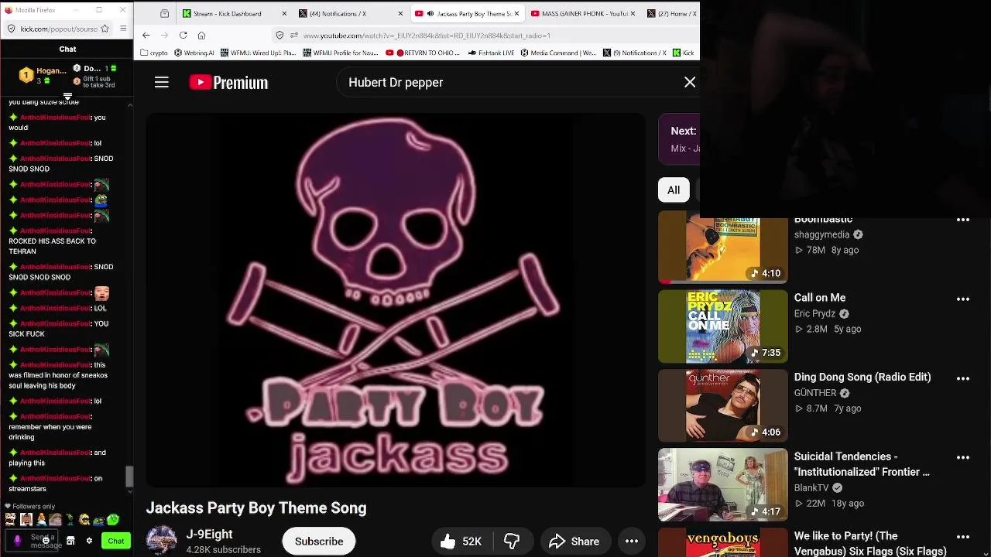The width and height of the screenshot is (991, 557).
Task: View Hogan top gifter entry
Action: pyautogui.click(x=42, y=75)
